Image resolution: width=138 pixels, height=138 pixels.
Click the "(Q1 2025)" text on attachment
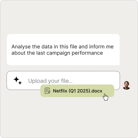(x=79, y=91)
